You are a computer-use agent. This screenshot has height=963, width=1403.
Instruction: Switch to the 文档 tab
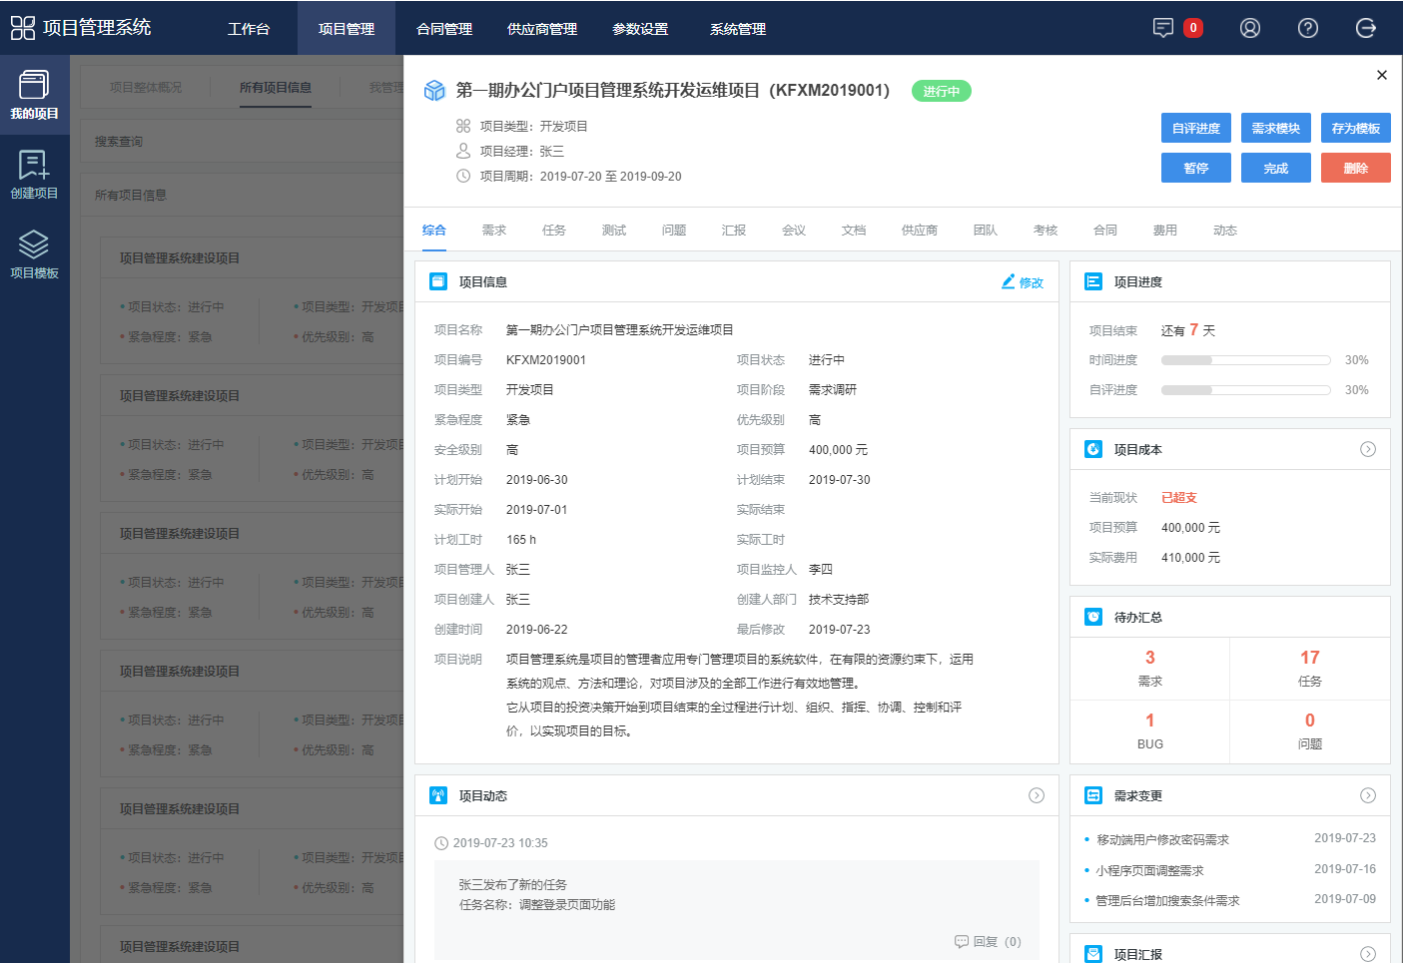pyautogui.click(x=854, y=230)
